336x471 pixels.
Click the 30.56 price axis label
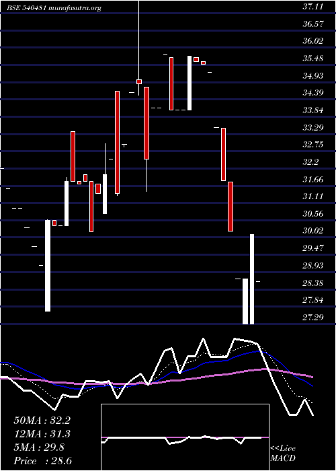(313, 214)
